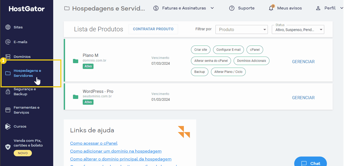
Task: Click the question mark icon beside Suporte
Action: [x=232, y=8]
